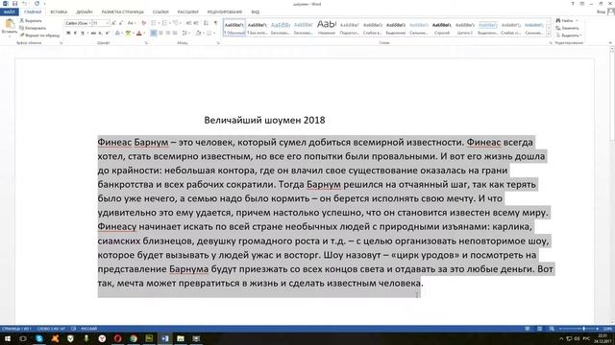Apply the text highlight color

128,34
